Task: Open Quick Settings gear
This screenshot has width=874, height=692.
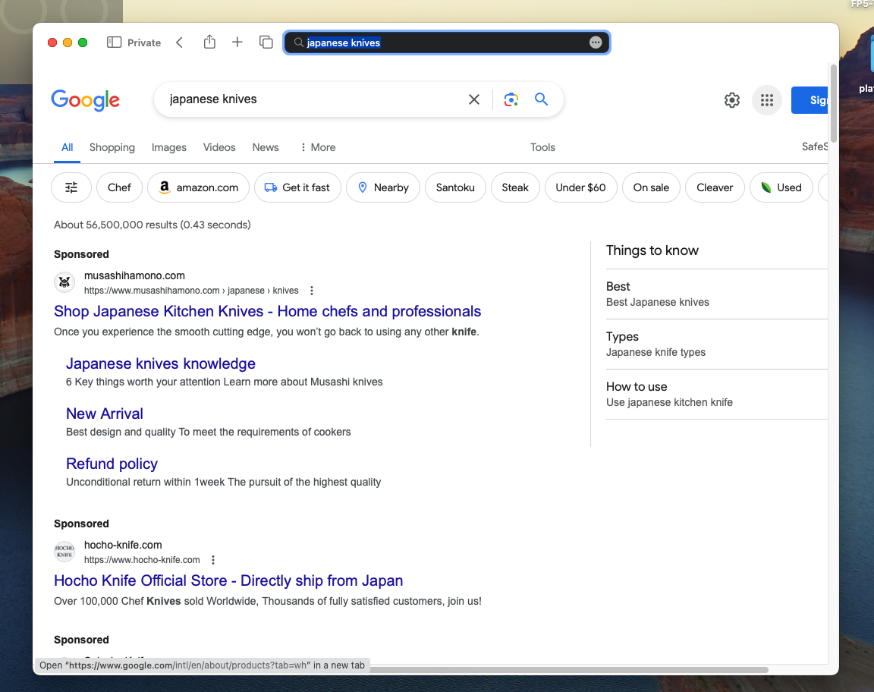Action: (x=731, y=99)
